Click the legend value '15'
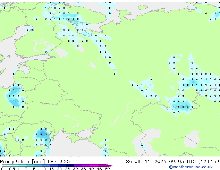 tap(51, 169)
